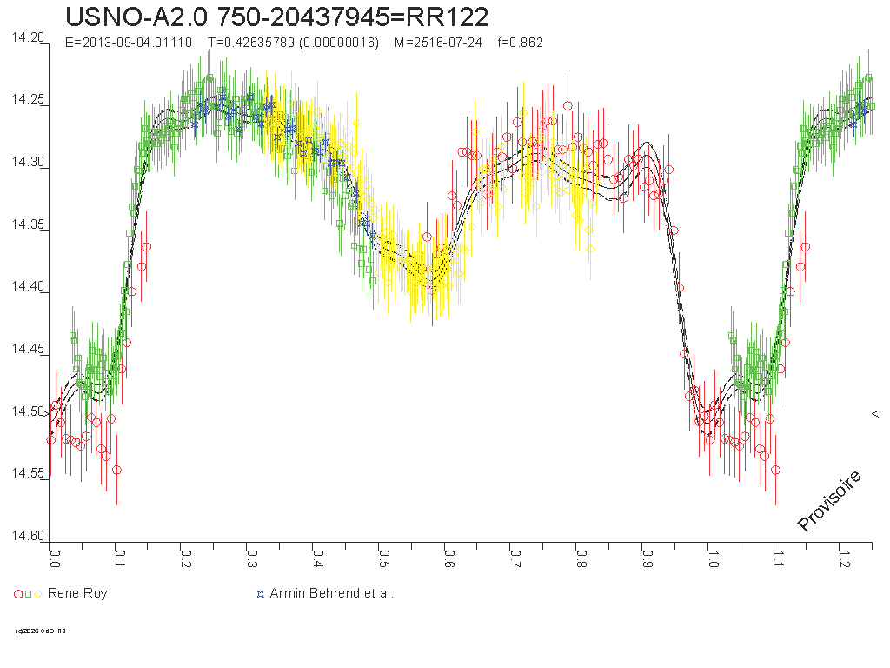Click the '<' marker at the right plot edge
890x668 pixels.
[875, 414]
